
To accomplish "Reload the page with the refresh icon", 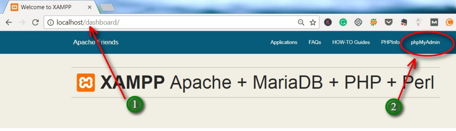I will click(36, 22).
